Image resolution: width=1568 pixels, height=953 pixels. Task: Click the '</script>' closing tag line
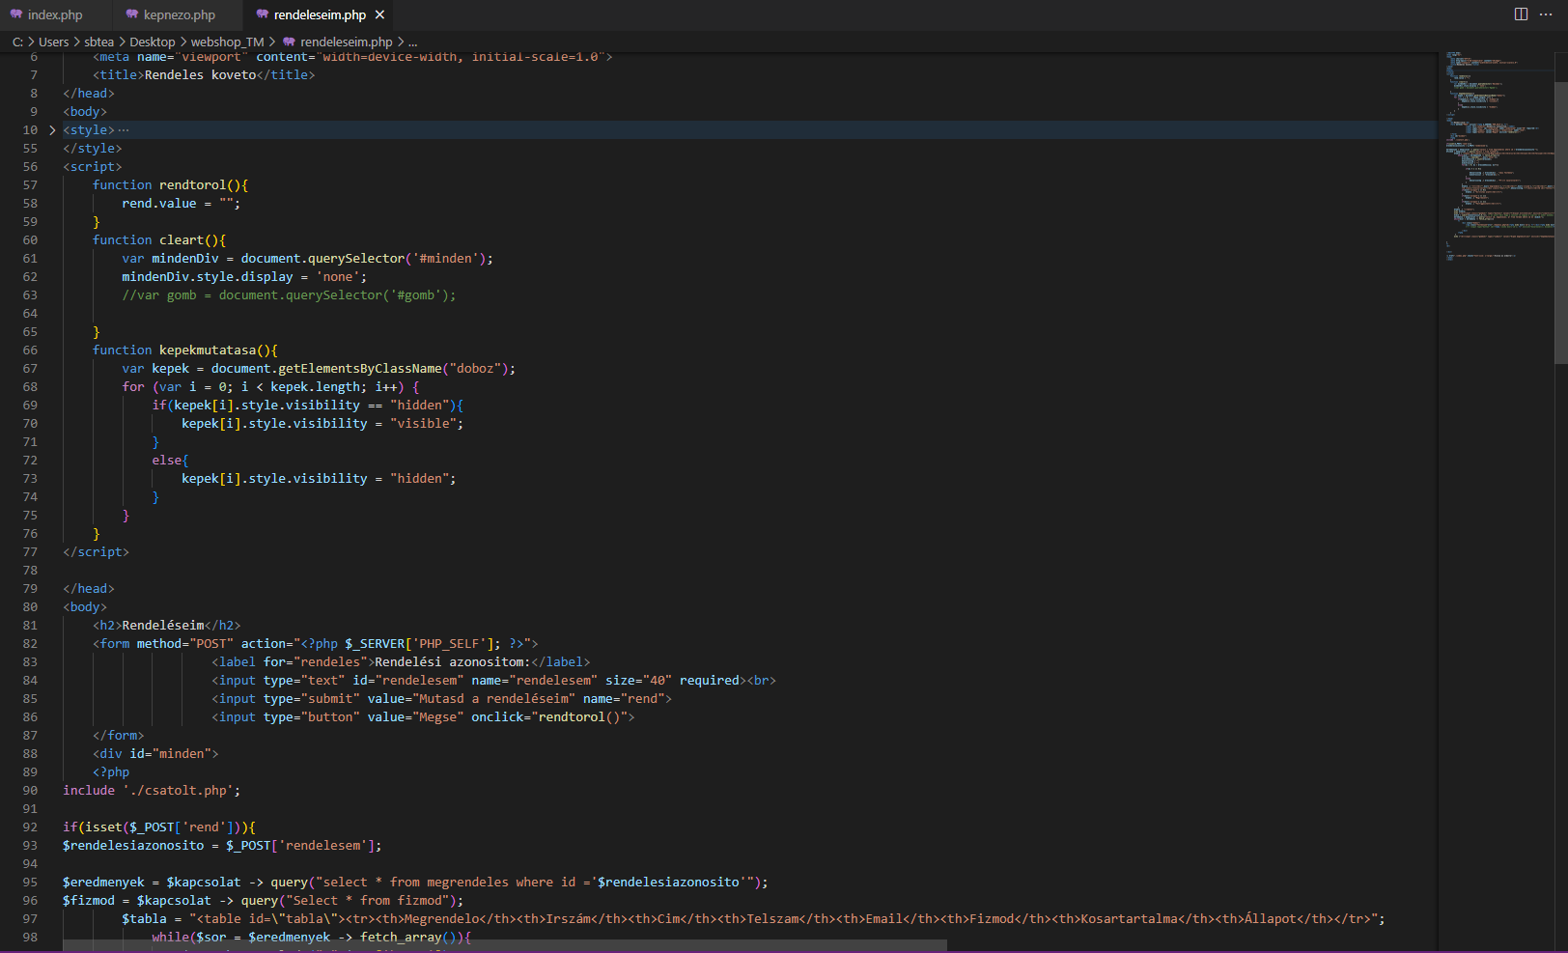coord(96,552)
